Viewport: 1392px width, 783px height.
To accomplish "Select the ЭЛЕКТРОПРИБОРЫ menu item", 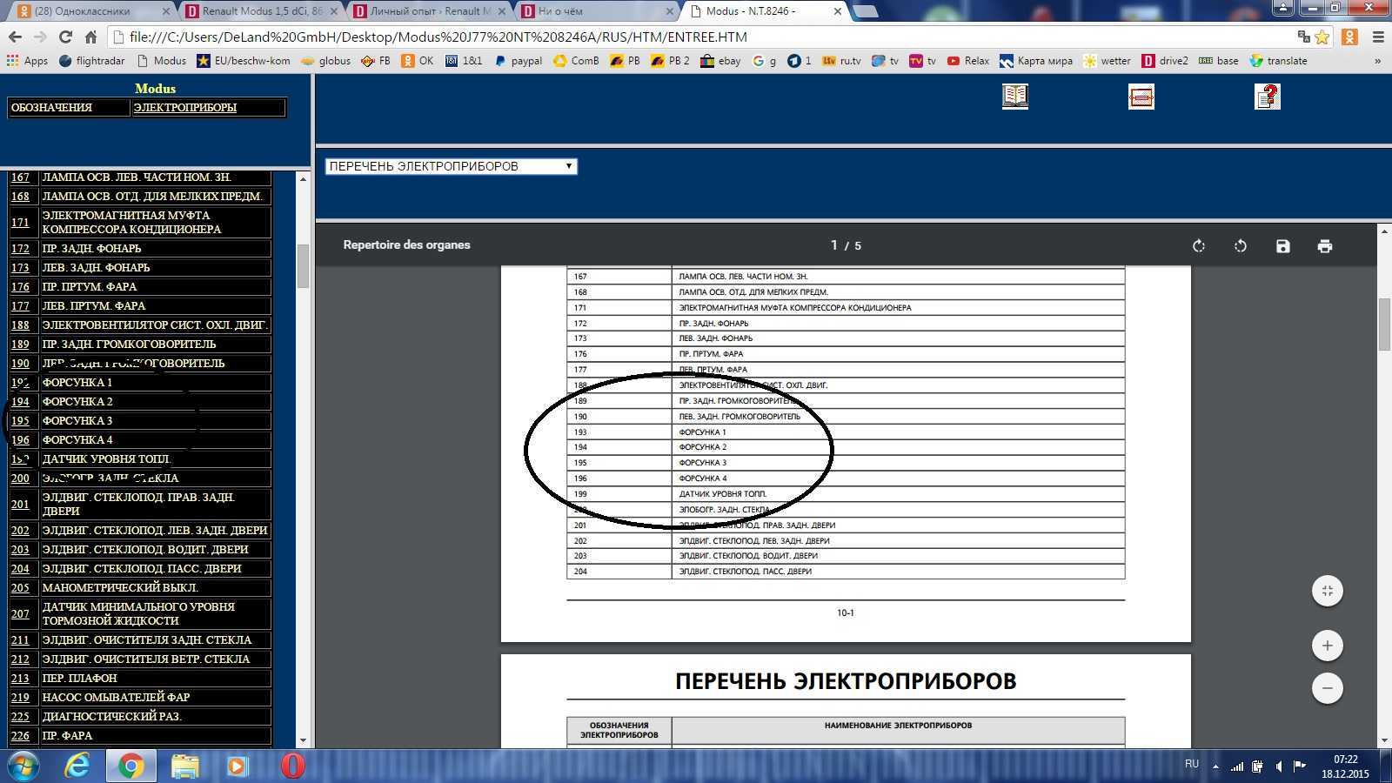I will (184, 108).
